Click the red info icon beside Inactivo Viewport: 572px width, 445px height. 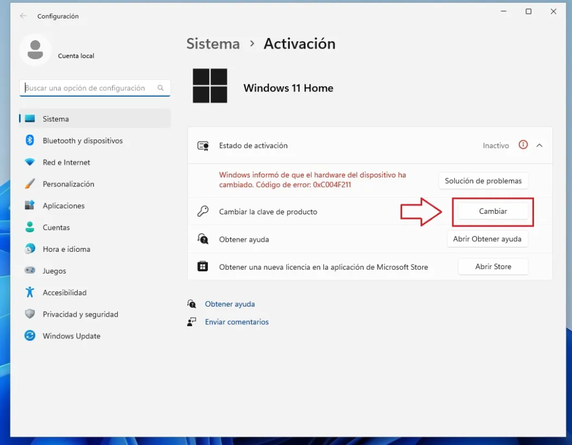(x=523, y=145)
